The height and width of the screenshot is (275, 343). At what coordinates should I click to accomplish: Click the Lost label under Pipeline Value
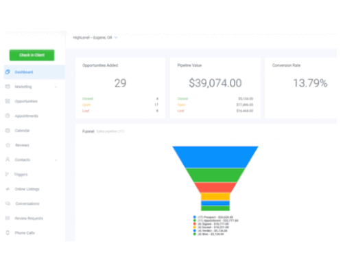[x=180, y=111]
